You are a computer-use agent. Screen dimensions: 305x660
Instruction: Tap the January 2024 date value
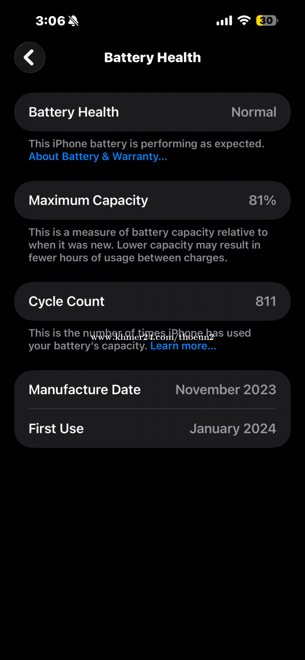232,429
